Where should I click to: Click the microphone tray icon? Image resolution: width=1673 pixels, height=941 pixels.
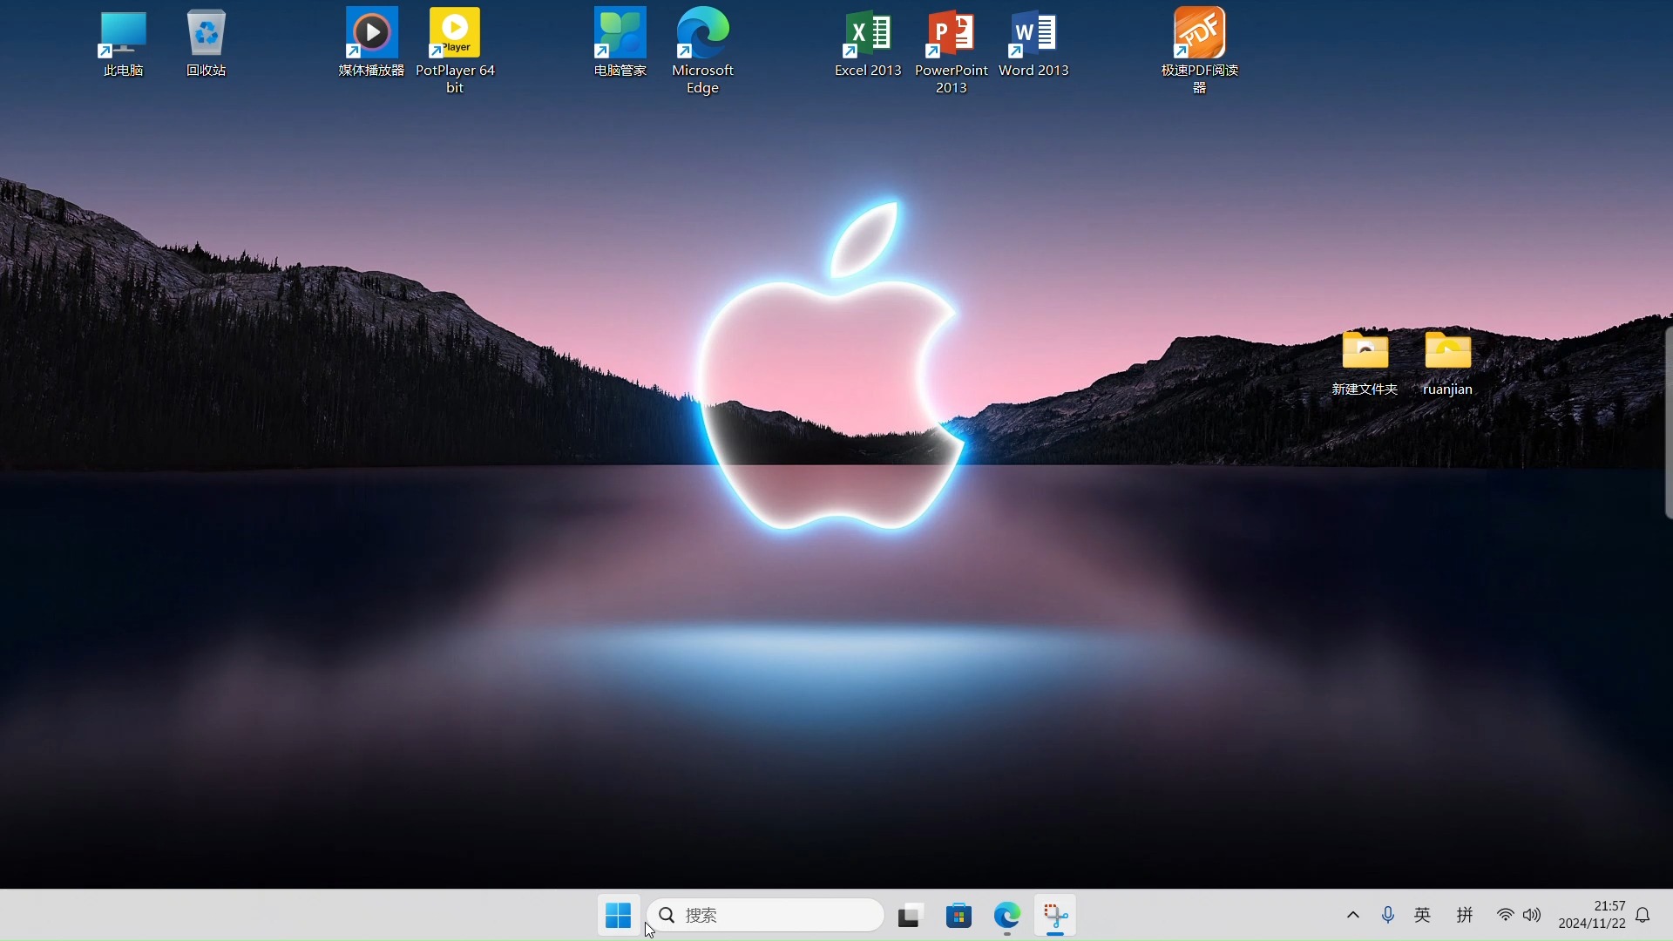point(1388,915)
